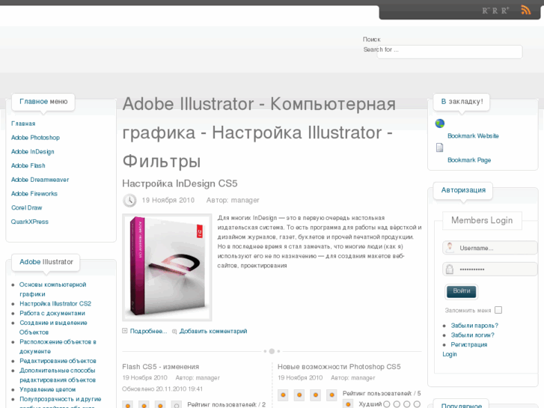Open Adobe Flash menu item
Screen dimensions: 544x408
pos(28,165)
